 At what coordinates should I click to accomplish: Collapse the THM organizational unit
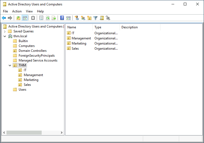(x=10, y=65)
